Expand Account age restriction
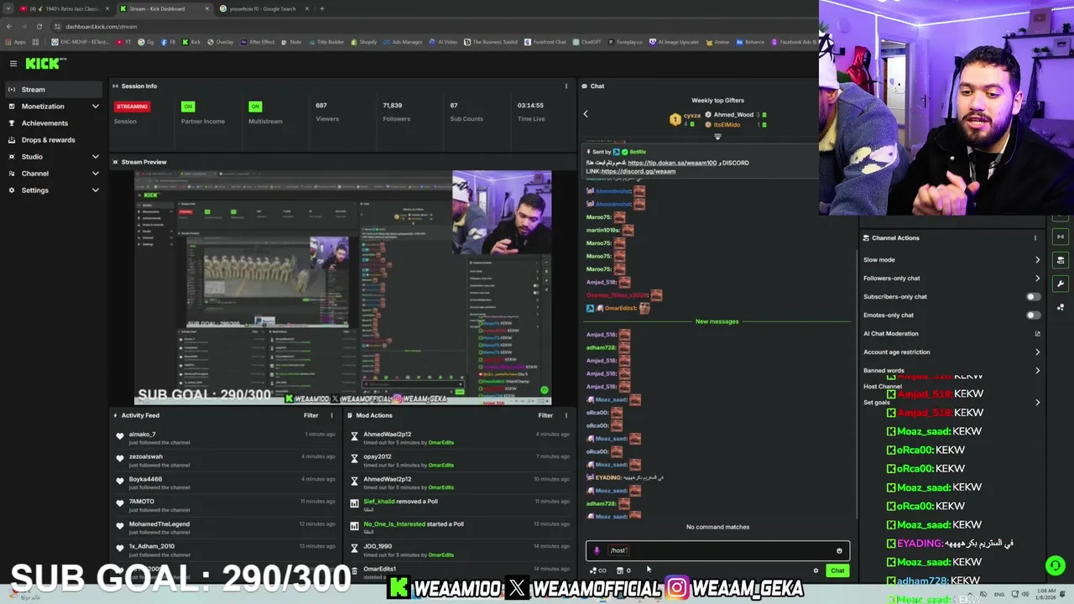This screenshot has width=1074, height=604. [951, 352]
